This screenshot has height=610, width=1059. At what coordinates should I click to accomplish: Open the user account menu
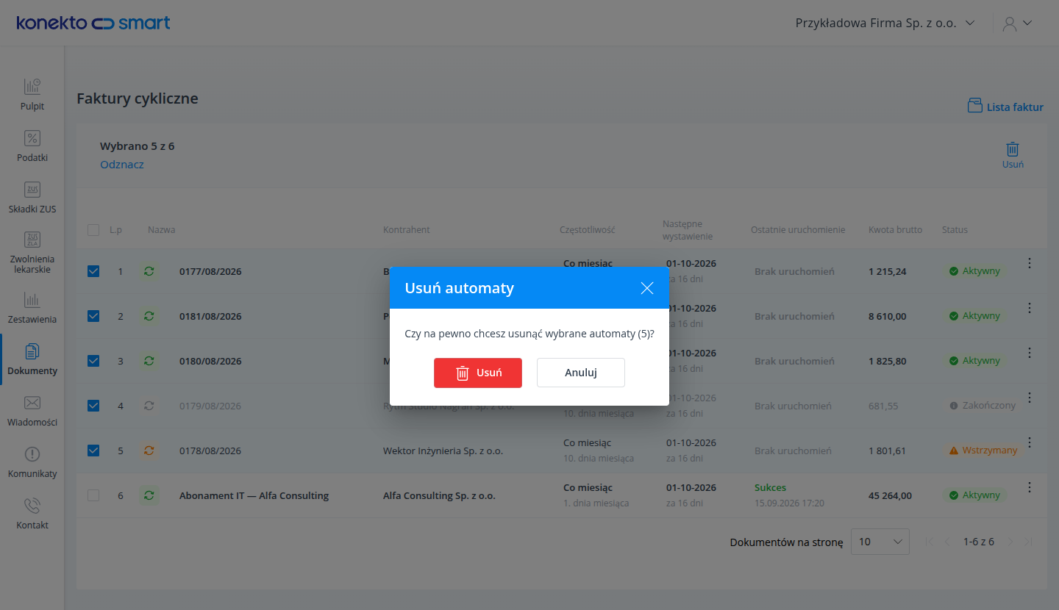(1017, 23)
